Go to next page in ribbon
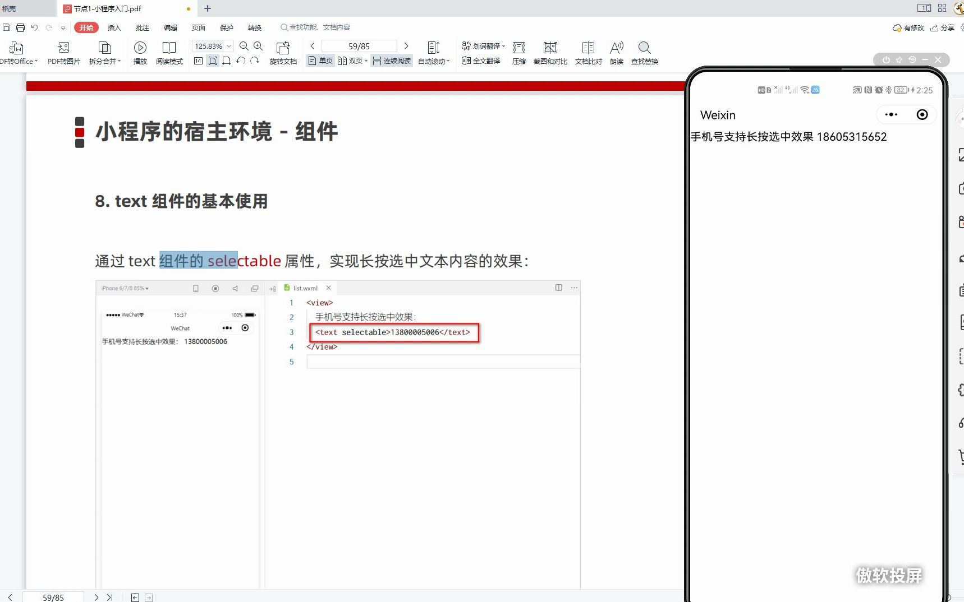 [x=406, y=46]
